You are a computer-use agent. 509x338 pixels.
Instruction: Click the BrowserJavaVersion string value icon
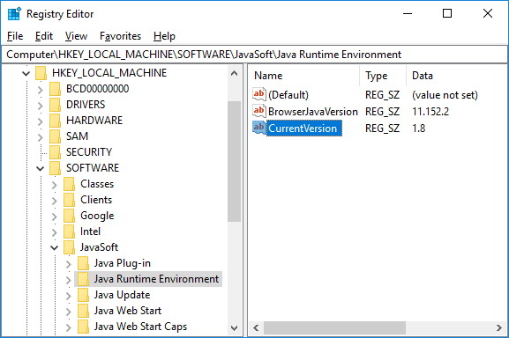pos(259,112)
